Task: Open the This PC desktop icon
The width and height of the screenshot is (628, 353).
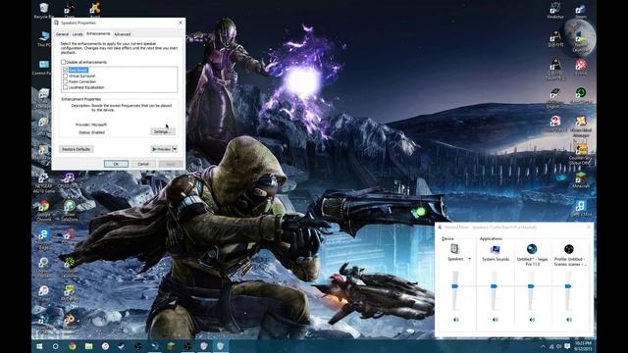Action: tap(43, 39)
